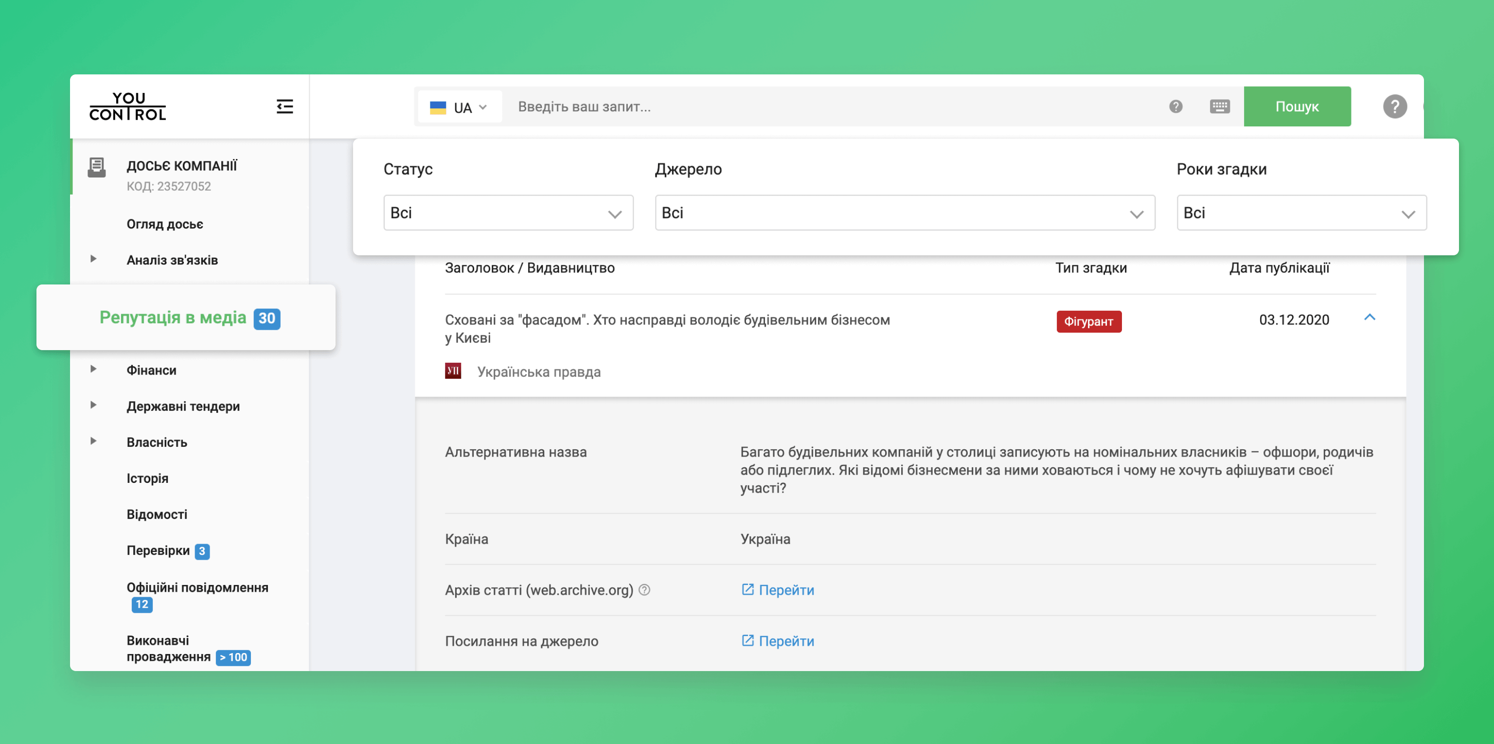Viewport: 1494px width, 744px height.
Task: Click the Українська правда source logo
Action: tap(453, 371)
